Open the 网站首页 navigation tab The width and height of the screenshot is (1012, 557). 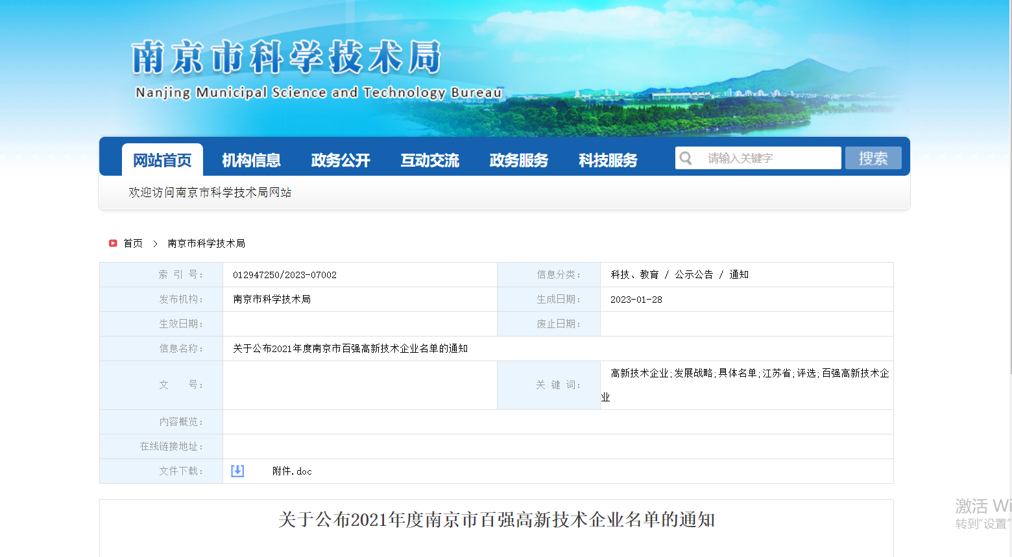[162, 160]
